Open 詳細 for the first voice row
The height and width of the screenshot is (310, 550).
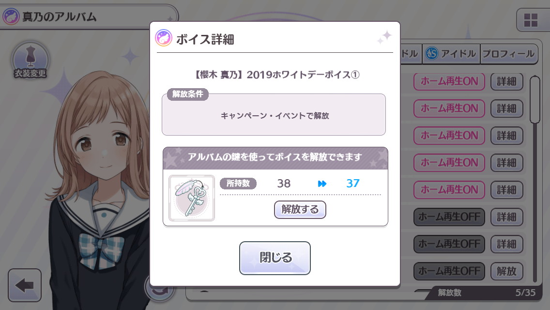point(506,81)
